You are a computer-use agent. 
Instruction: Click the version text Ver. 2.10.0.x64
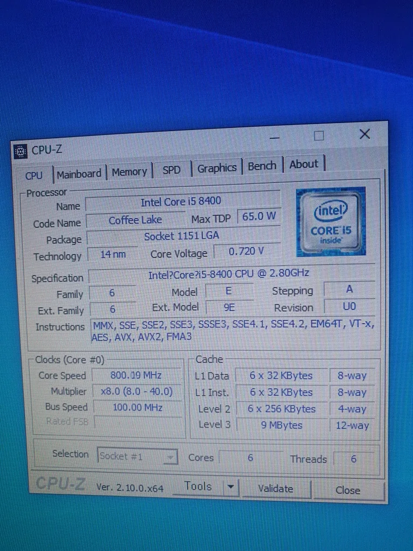point(130,488)
